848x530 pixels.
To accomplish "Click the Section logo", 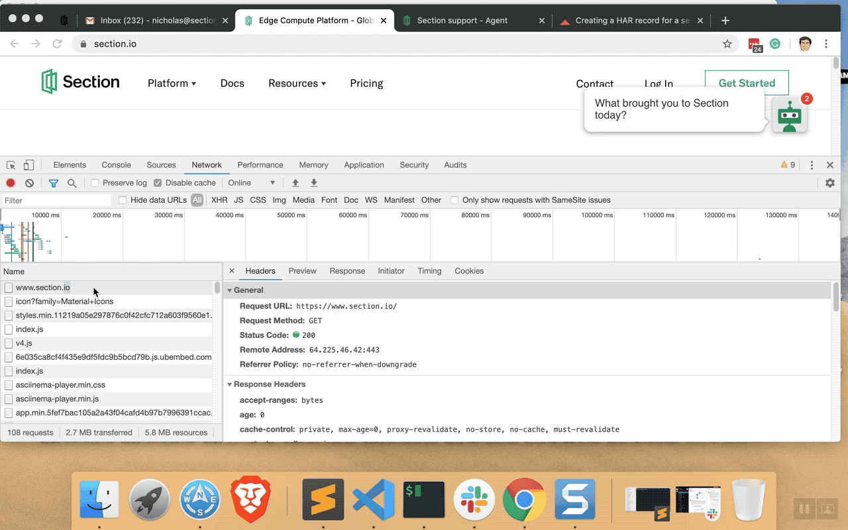I will point(80,82).
